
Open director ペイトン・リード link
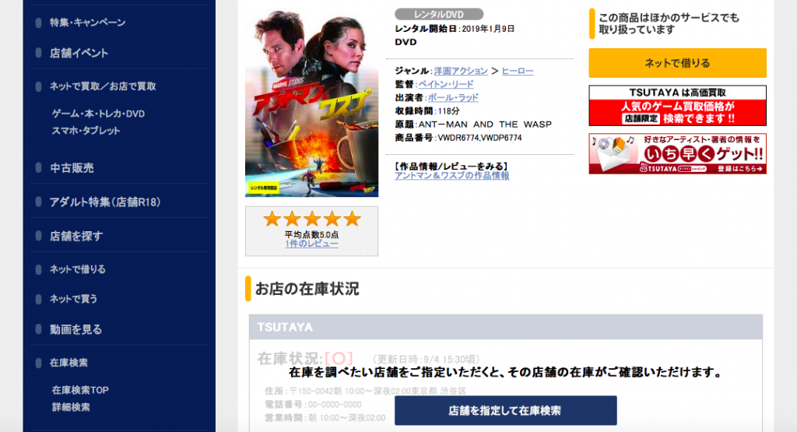(x=446, y=84)
